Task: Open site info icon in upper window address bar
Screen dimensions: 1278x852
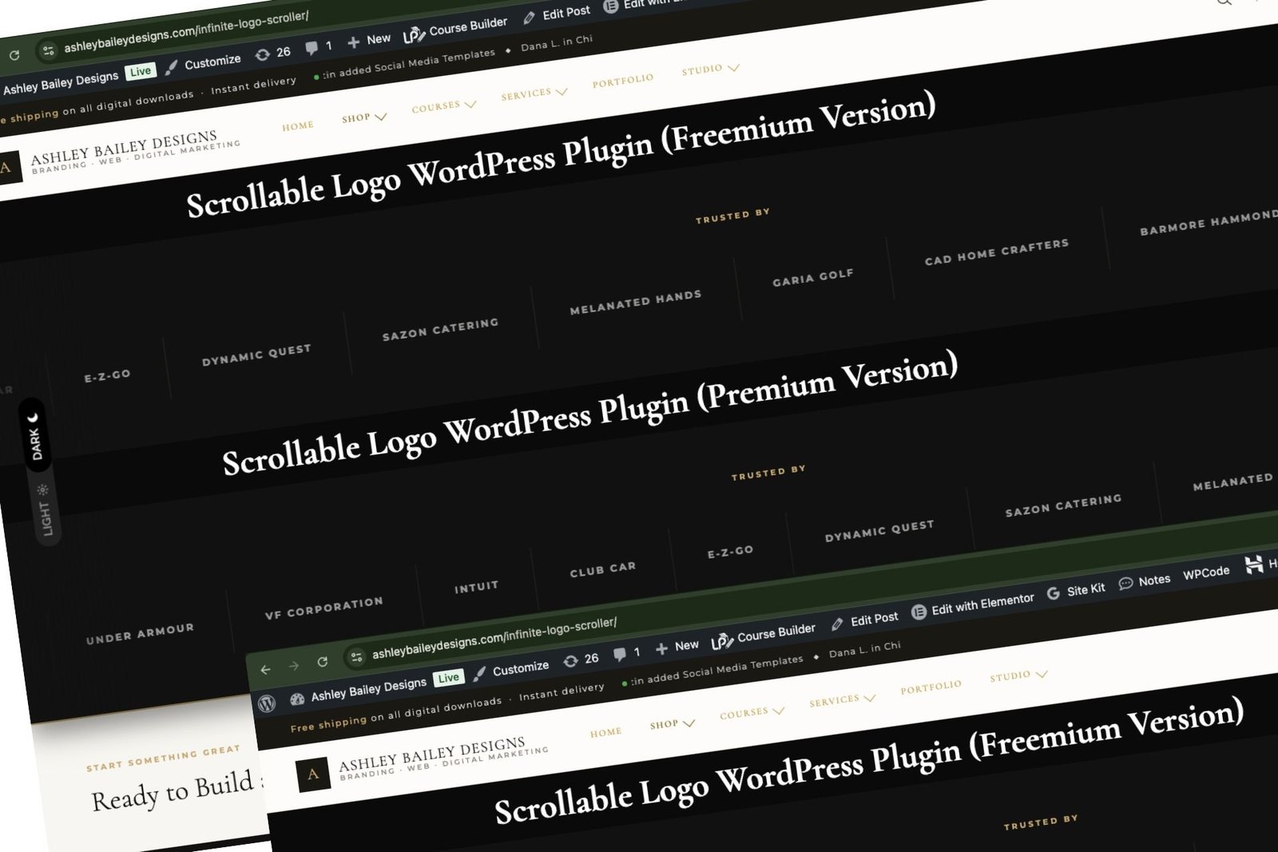Action: [49, 50]
